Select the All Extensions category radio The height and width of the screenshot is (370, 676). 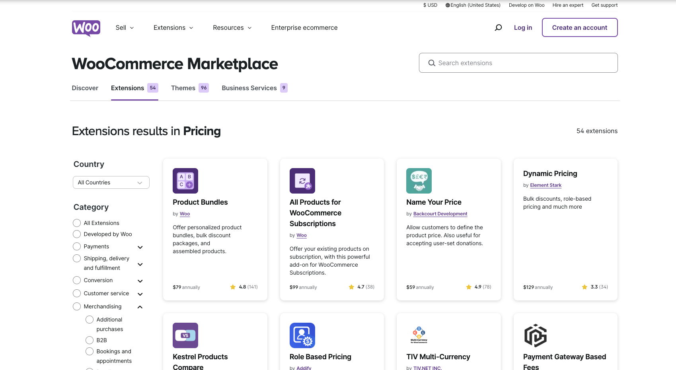tap(77, 223)
